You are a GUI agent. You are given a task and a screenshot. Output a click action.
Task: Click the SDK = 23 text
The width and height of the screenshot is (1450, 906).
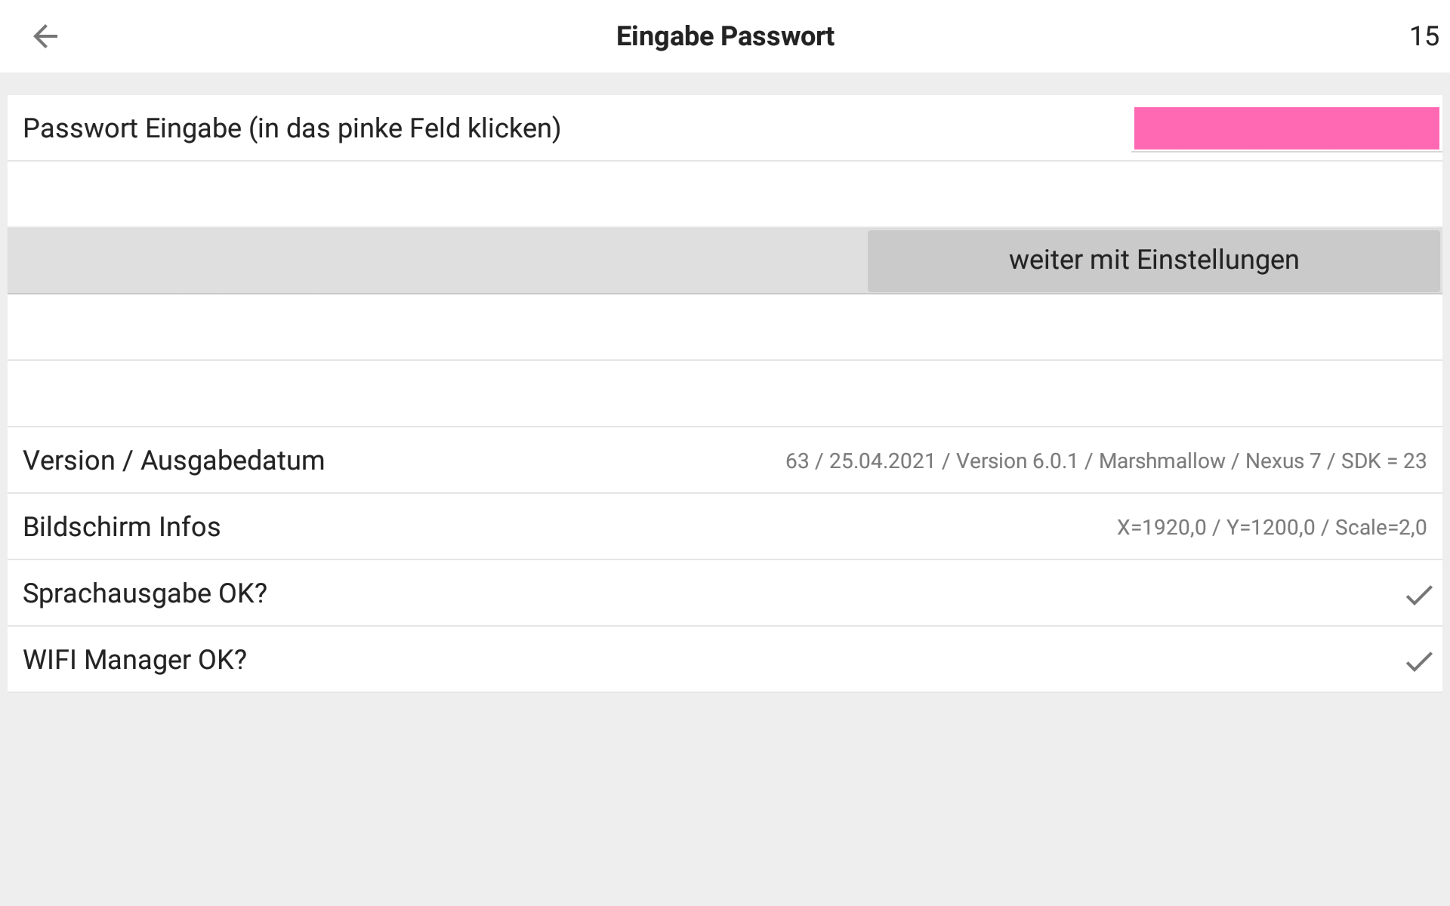coord(1384,461)
